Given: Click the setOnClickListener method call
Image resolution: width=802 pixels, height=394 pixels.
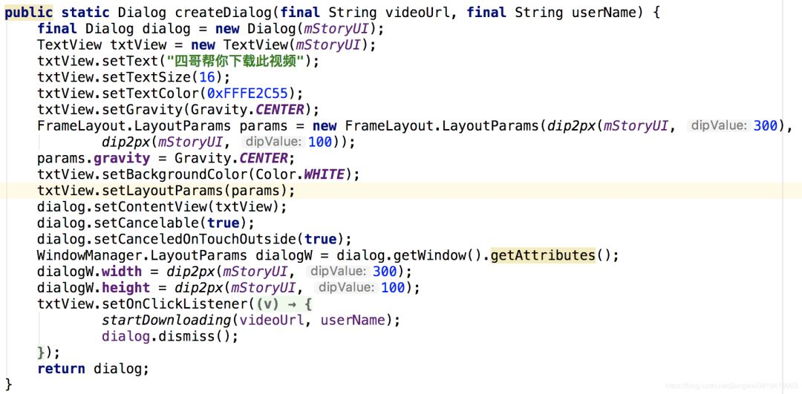Looking at the screenshot, I should [x=175, y=304].
